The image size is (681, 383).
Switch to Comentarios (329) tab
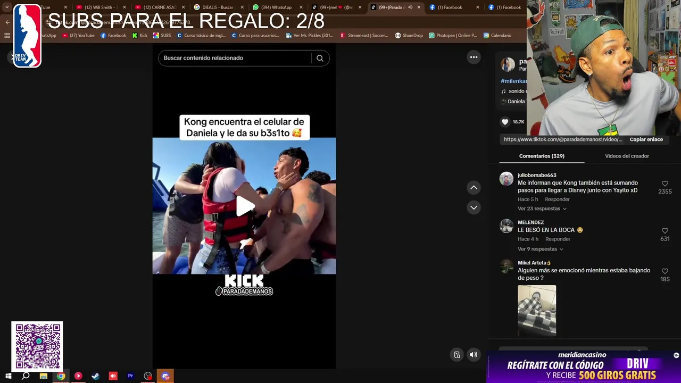[542, 156]
